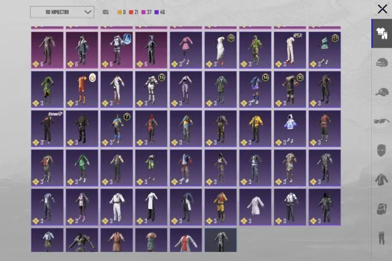Select the outfit with blue number 4 badge

(117, 50)
